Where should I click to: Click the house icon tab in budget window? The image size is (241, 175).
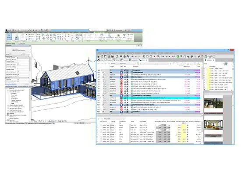99,60
